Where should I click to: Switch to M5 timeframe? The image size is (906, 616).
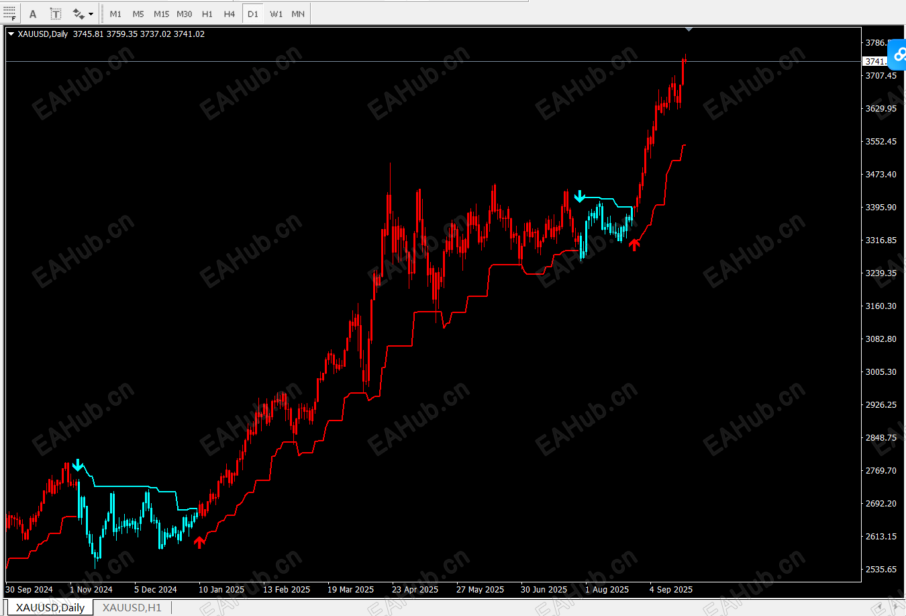(x=138, y=13)
